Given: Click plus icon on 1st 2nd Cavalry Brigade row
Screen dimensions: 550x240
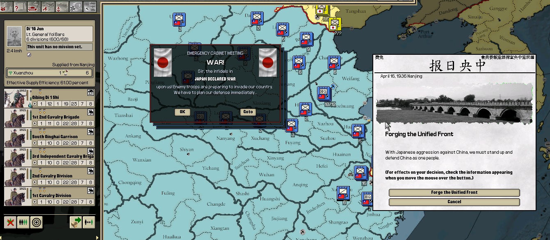Looking at the screenshot, I should 34,123.
